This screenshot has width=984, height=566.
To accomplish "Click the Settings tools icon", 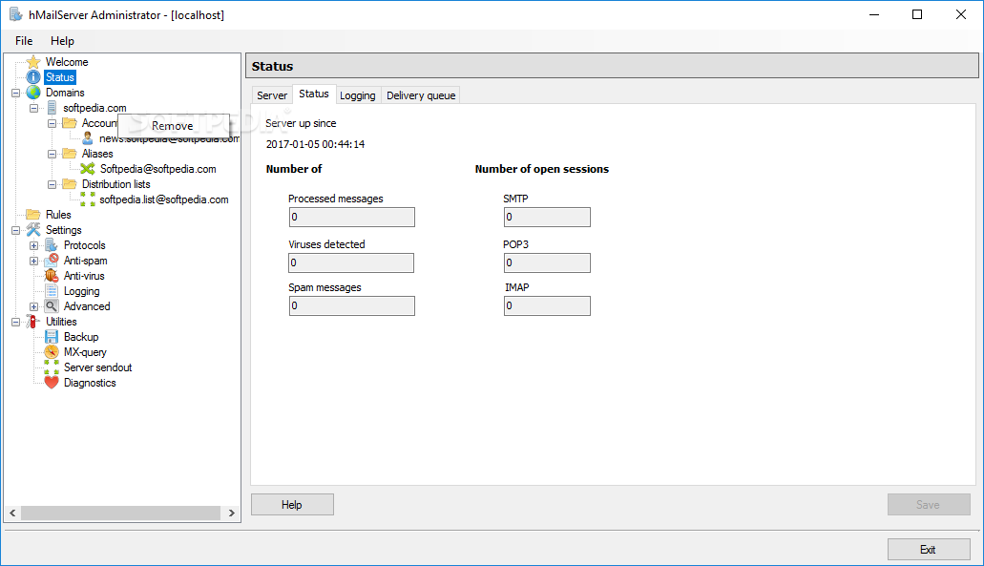I will pos(33,230).
